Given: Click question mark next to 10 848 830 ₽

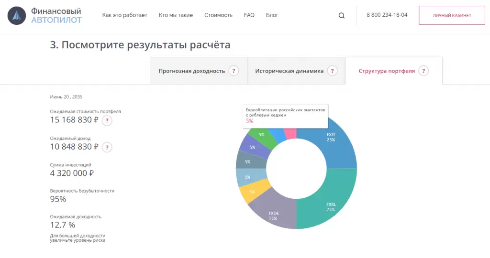Looking at the screenshot, I should [x=107, y=147].
